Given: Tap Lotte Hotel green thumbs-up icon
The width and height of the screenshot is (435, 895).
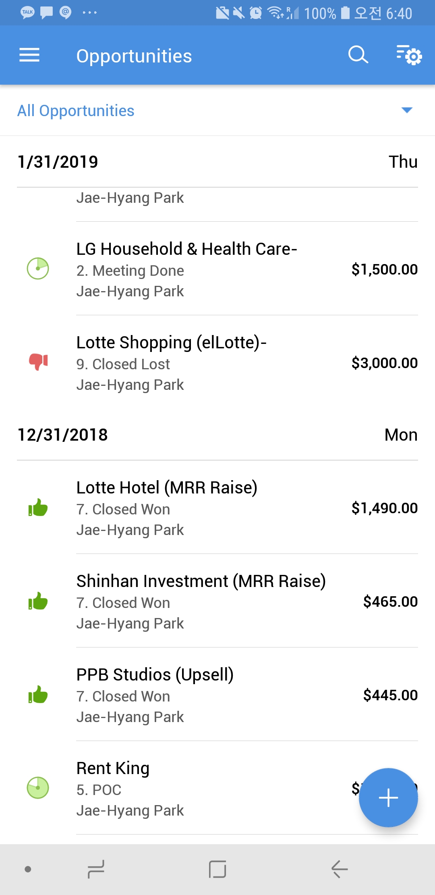Looking at the screenshot, I should click(38, 508).
